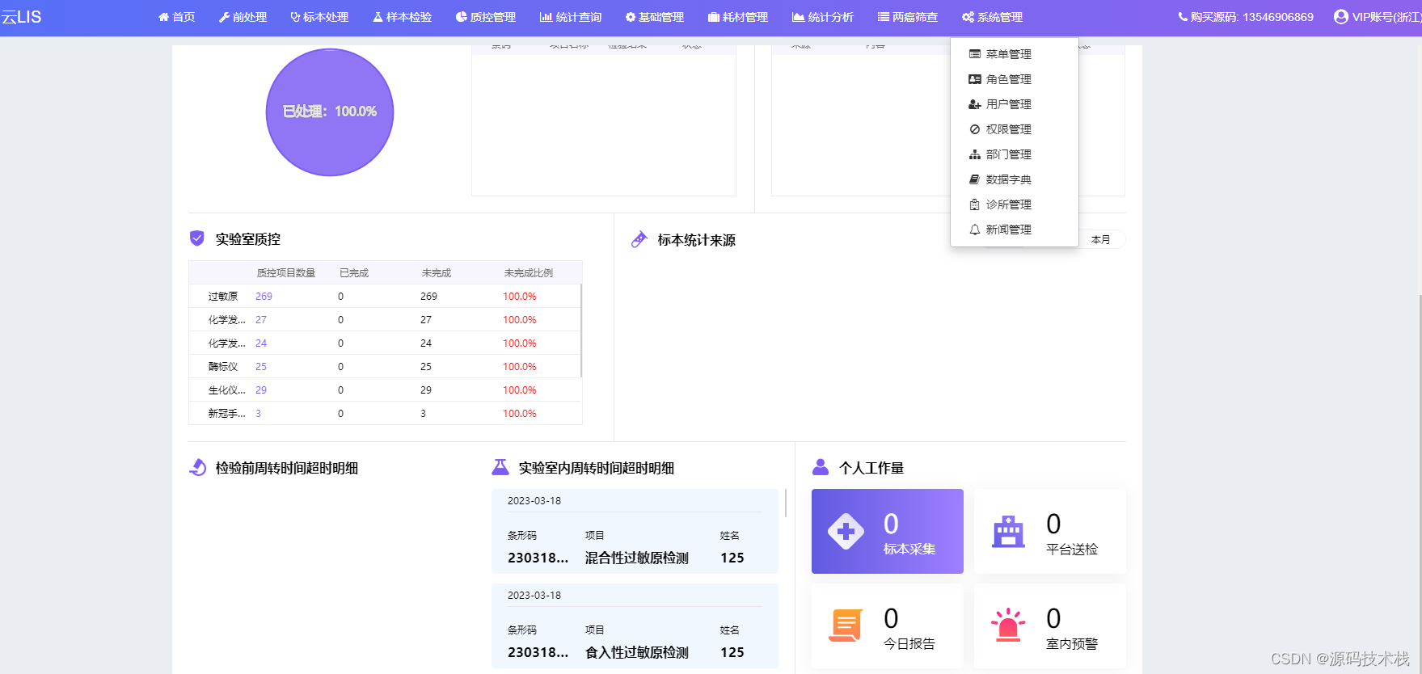Image resolution: width=1422 pixels, height=674 pixels.
Task: Open the 标本采集 workload card
Action: tap(888, 531)
